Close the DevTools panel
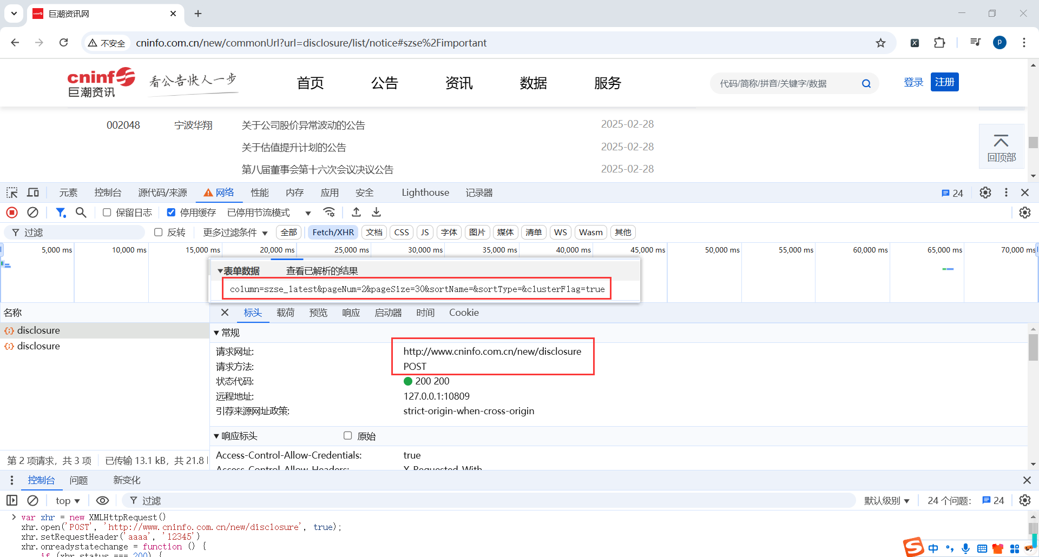1039x557 pixels. 1025,193
